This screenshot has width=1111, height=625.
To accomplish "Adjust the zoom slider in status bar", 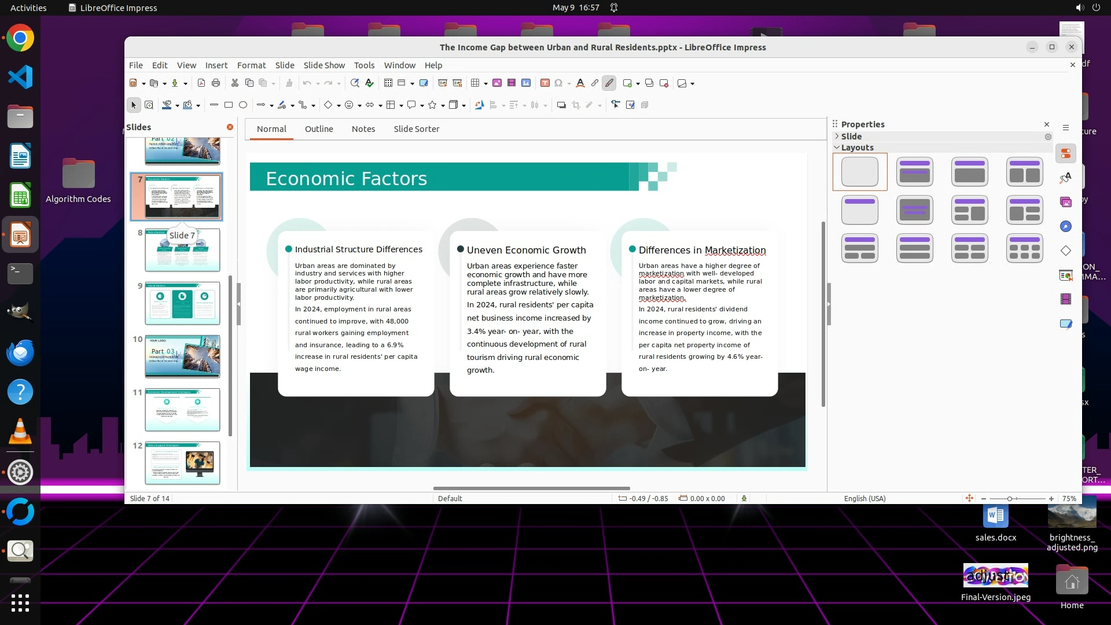I will coord(1010,499).
